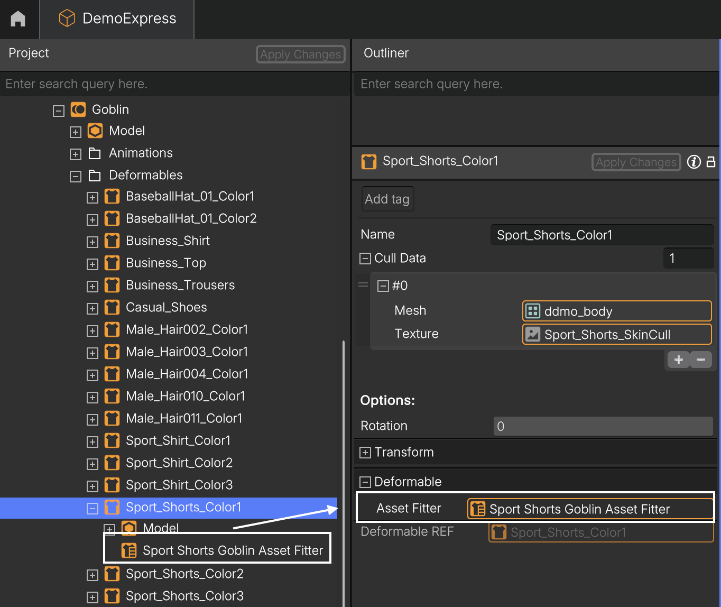Image resolution: width=721 pixels, height=607 pixels.
Task: Collapse the Deformable section
Action: click(365, 482)
